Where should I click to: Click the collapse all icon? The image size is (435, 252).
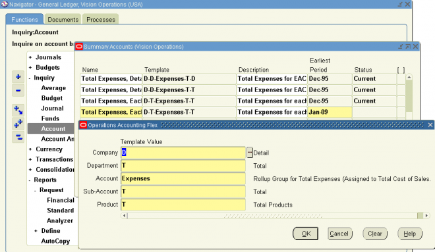(18, 137)
